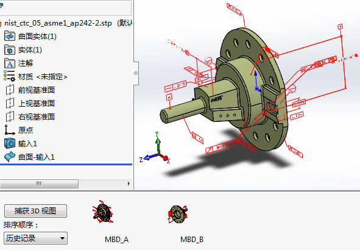Click the 捕获 3D 视图 button
This screenshot has width=360, height=250.
[35, 211]
